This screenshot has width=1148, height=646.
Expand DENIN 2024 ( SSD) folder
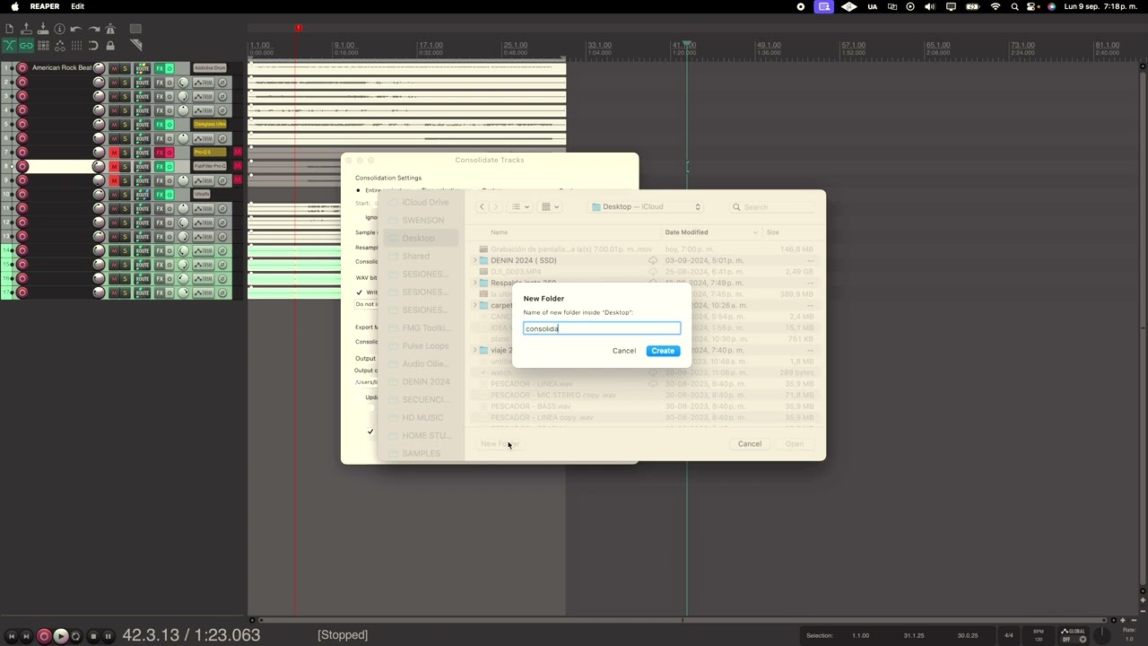[x=474, y=260]
